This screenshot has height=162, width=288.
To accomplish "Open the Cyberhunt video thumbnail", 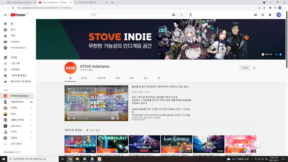I will 112,144.
